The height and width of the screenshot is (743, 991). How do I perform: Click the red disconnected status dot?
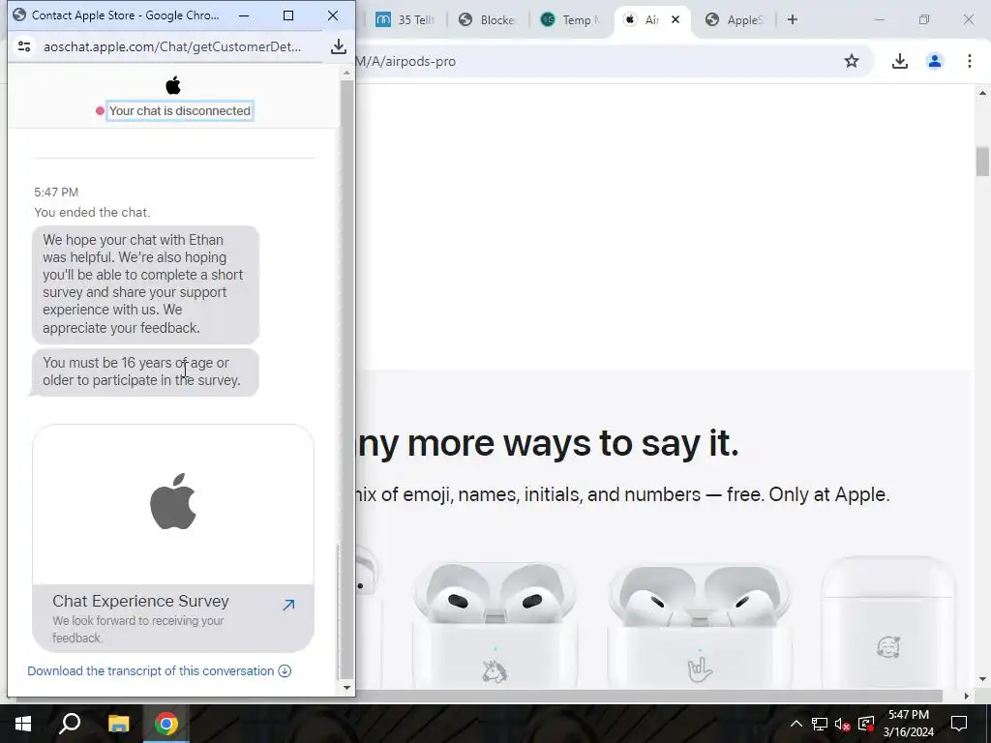100,110
